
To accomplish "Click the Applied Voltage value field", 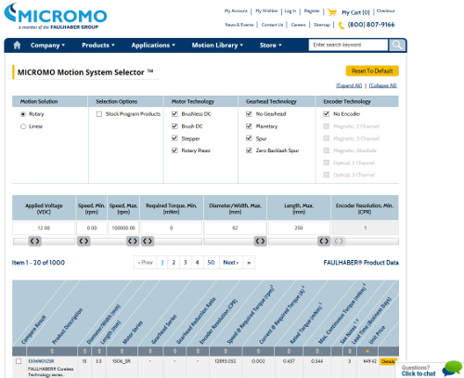I will [x=44, y=228].
